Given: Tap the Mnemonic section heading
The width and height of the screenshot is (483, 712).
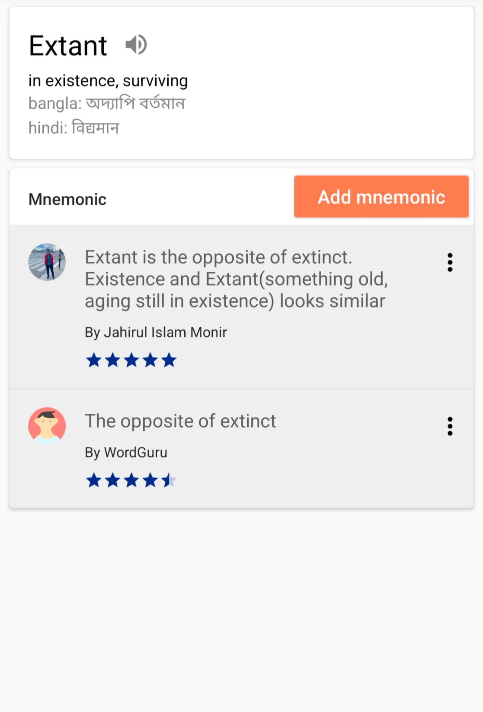Looking at the screenshot, I should 67,199.
